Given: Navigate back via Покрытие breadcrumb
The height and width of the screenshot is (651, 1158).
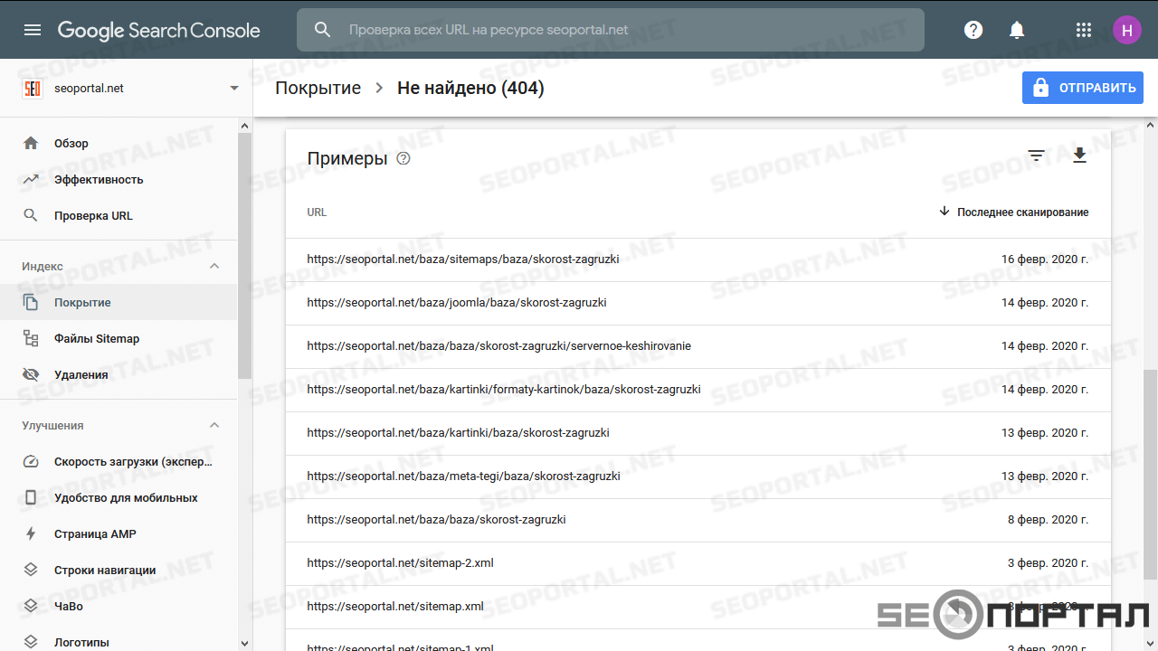Looking at the screenshot, I should click(318, 88).
